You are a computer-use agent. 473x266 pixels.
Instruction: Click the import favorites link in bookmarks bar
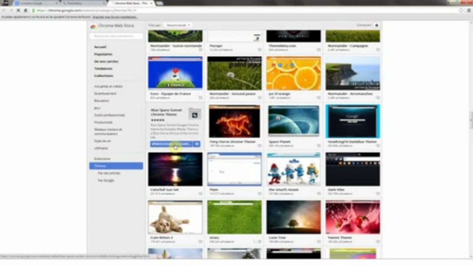click(x=115, y=17)
